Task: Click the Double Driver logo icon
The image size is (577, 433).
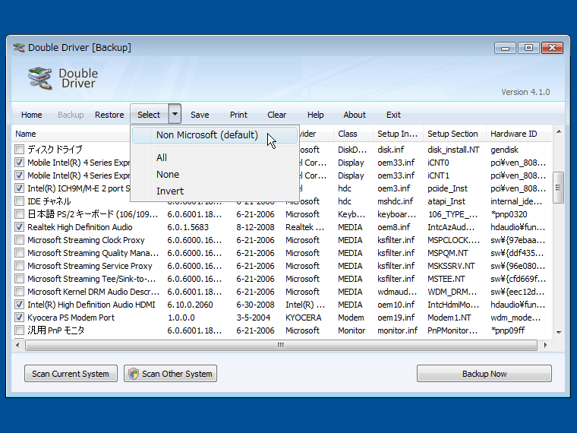Action: pyautogui.click(x=39, y=78)
